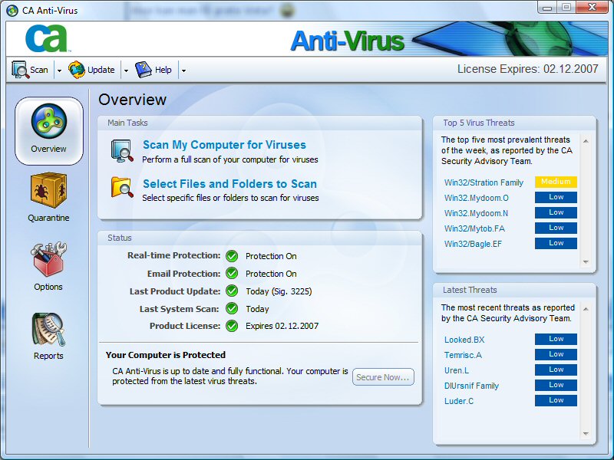Open the Win32/Bagle.EF threat link

[473, 244]
